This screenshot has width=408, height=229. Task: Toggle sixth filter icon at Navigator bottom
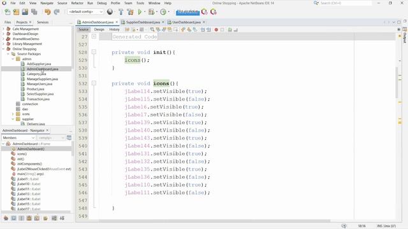(45, 218)
